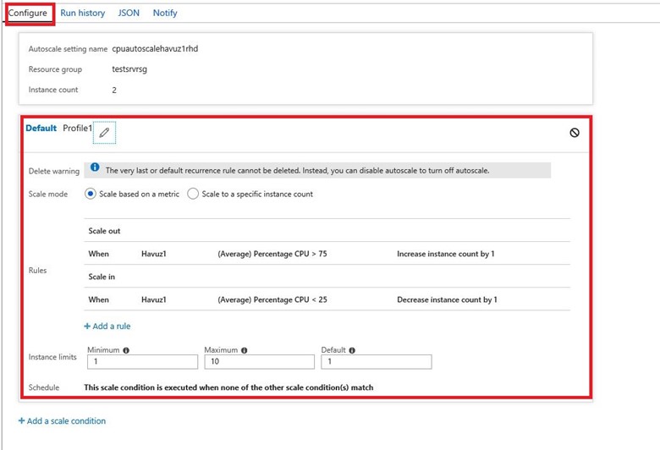
Task: Choose 'Scale to a specific instance count'
Action: tap(193, 194)
